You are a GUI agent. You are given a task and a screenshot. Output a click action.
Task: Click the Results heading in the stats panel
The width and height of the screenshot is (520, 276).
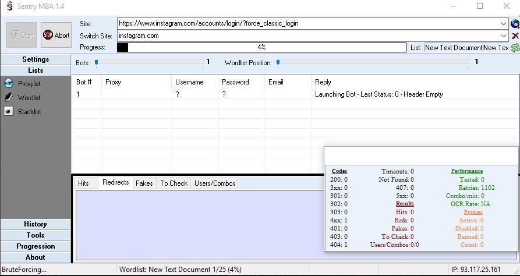click(405, 204)
